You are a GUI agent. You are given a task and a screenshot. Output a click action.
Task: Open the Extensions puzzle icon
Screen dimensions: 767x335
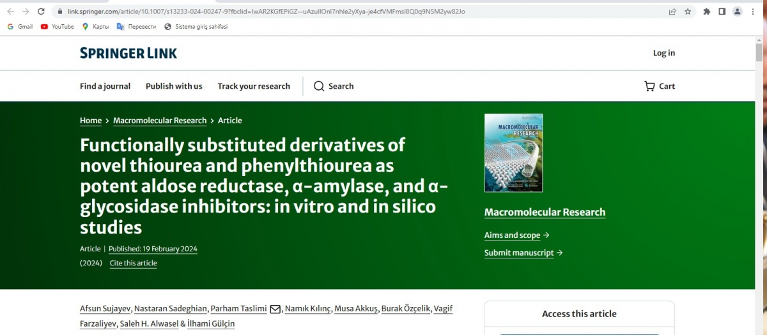click(x=707, y=11)
